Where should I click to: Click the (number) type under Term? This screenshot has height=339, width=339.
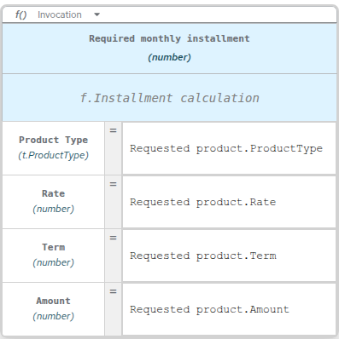click(54, 262)
